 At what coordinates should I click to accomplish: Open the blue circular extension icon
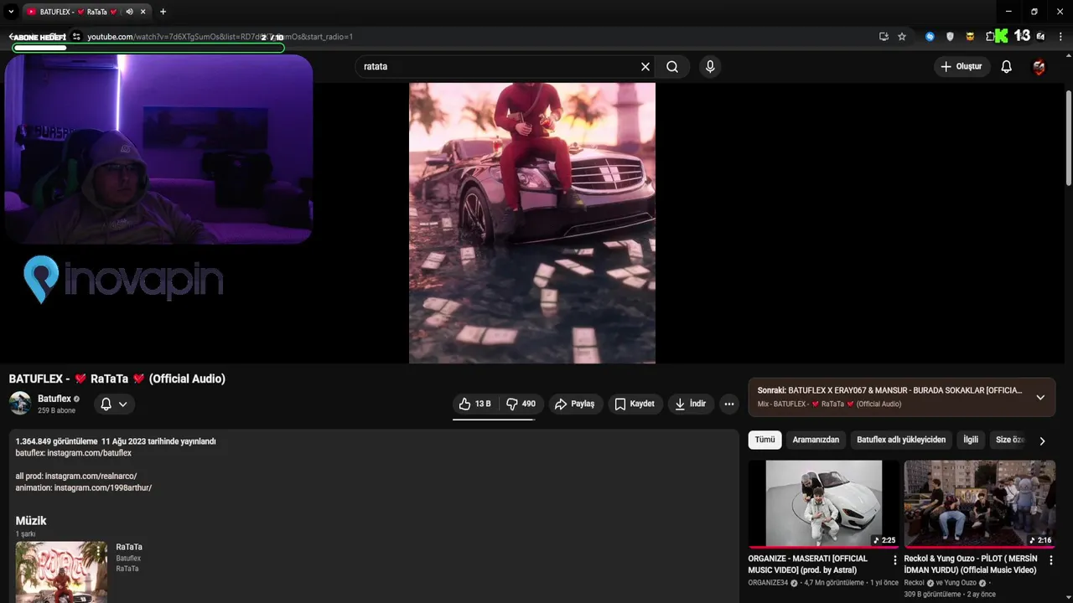[930, 37]
